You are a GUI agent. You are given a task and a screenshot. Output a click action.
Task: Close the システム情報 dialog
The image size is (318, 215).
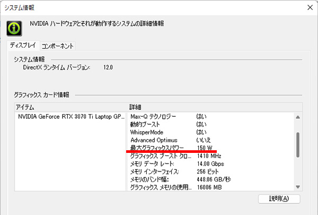pyautogui.click(x=310, y=7)
